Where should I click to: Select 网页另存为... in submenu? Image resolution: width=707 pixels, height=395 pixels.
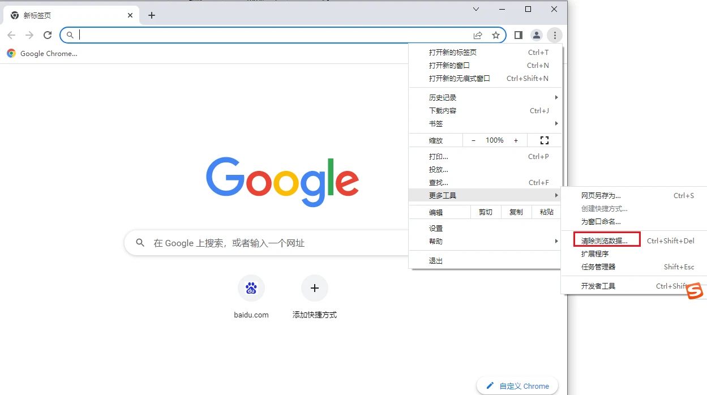point(634,195)
